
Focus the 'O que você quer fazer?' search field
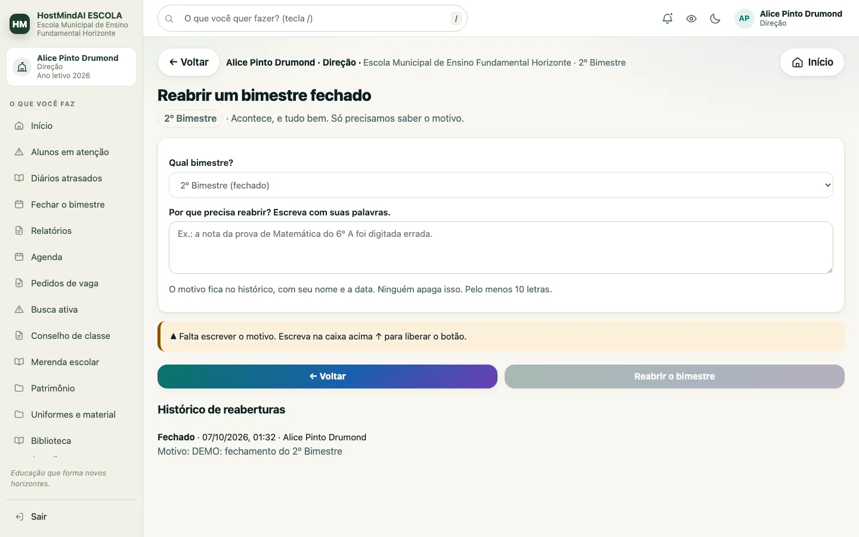313,18
